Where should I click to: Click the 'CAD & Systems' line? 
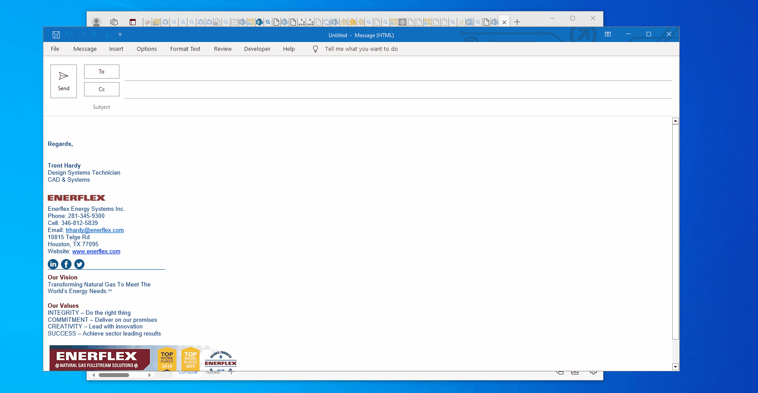[x=69, y=180]
